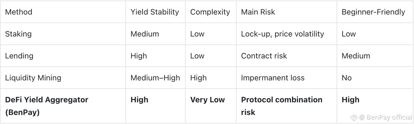This screenshot has height=124, width=414.
Task: Click the Very Low complexity cell
Action: pos(208,100)
